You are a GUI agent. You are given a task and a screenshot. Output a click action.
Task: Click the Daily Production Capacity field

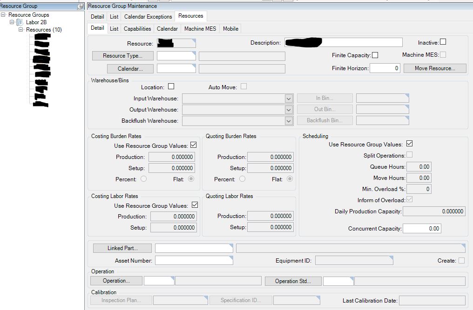click(434, 211)
